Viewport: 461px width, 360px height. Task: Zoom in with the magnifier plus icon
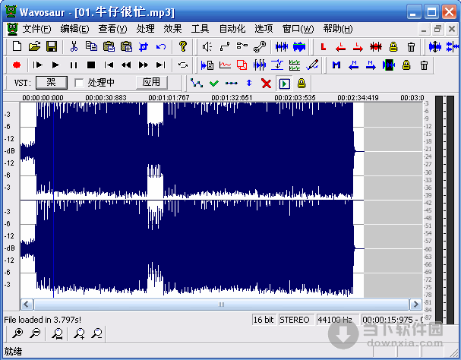pyautogui.click(x=17, y=333)
